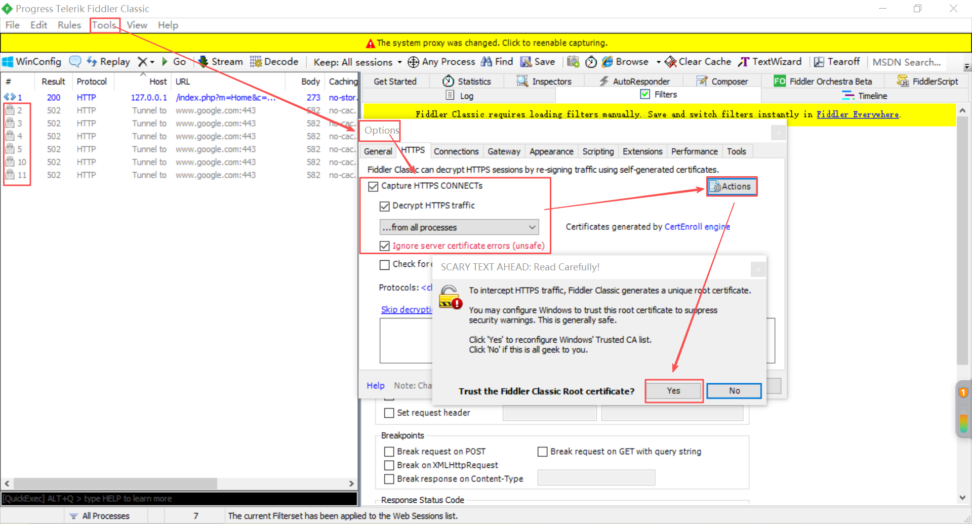Screen dimensions: 972x524
Task: Click the Help link in Options
Action: [x=376, y=386]
